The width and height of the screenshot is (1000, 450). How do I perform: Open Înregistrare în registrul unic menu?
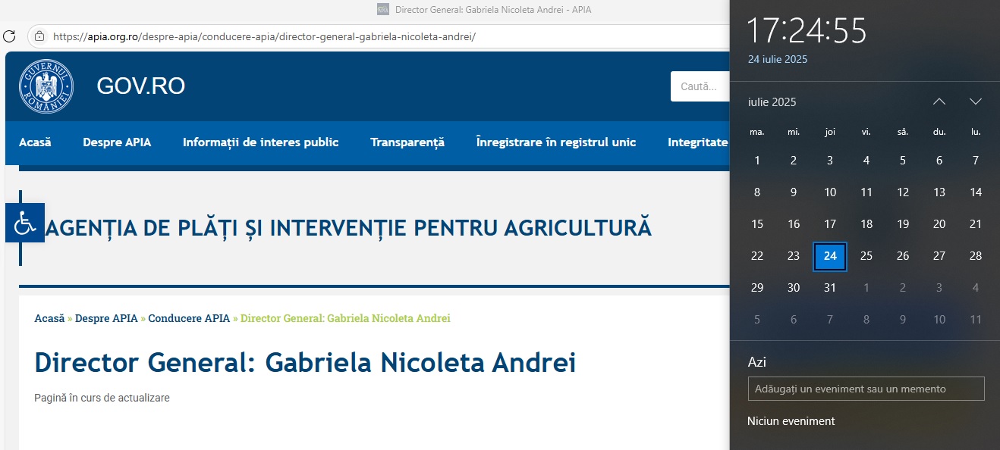click(x=556, y=142)
